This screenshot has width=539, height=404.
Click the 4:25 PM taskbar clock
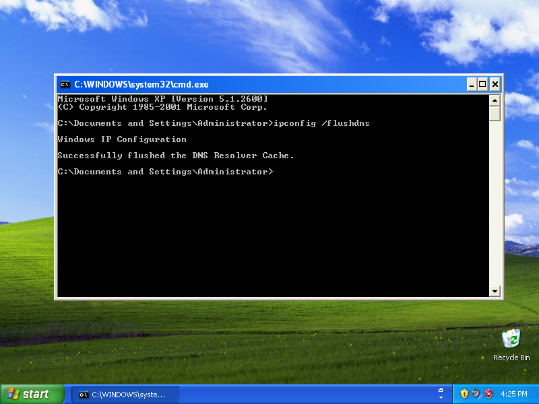514,394
